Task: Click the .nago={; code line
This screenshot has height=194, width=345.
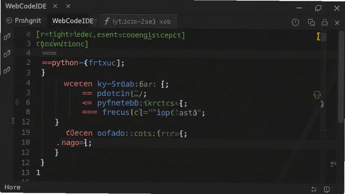Action: 74,143
